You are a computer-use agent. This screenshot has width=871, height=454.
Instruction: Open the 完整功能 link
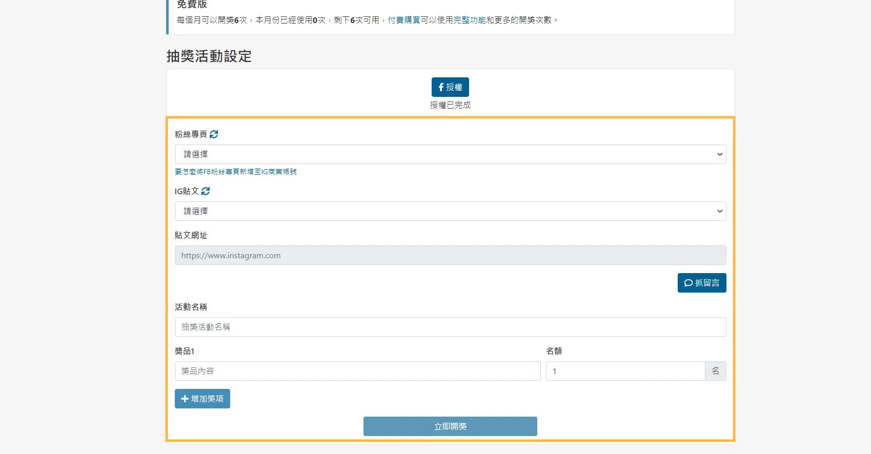(470, 20)
